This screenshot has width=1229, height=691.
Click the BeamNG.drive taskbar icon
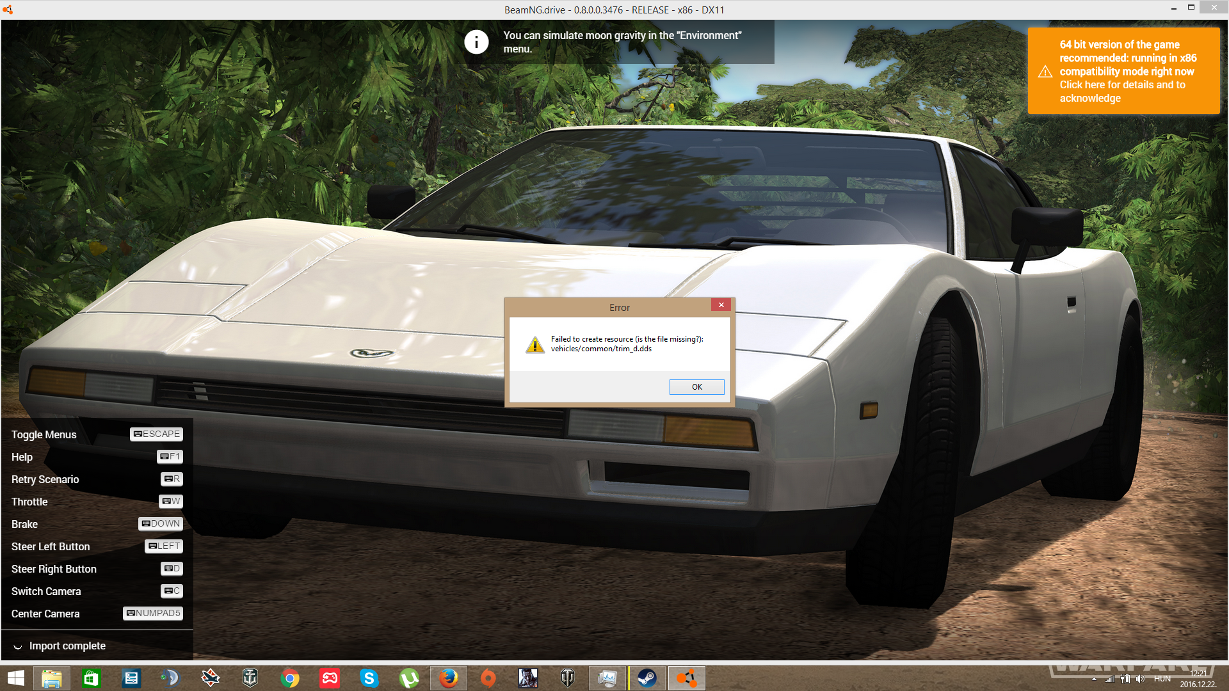pos(687,678)
